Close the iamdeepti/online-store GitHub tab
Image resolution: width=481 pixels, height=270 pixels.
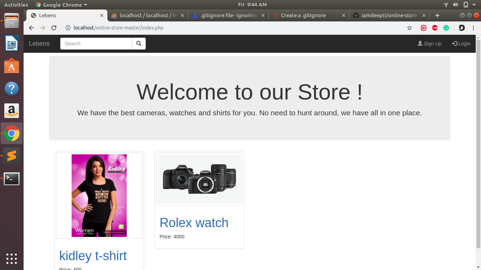pos(424,15)
